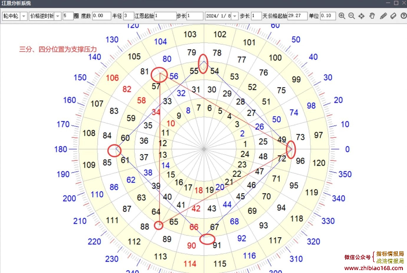Click wheel number 118

[x=297, y=219]
